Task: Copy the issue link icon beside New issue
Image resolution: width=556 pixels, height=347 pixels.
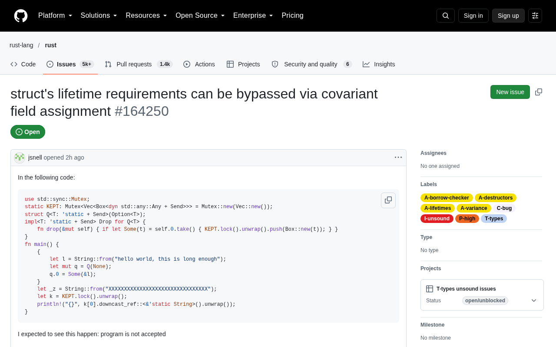Action: [x=539, y=92]
